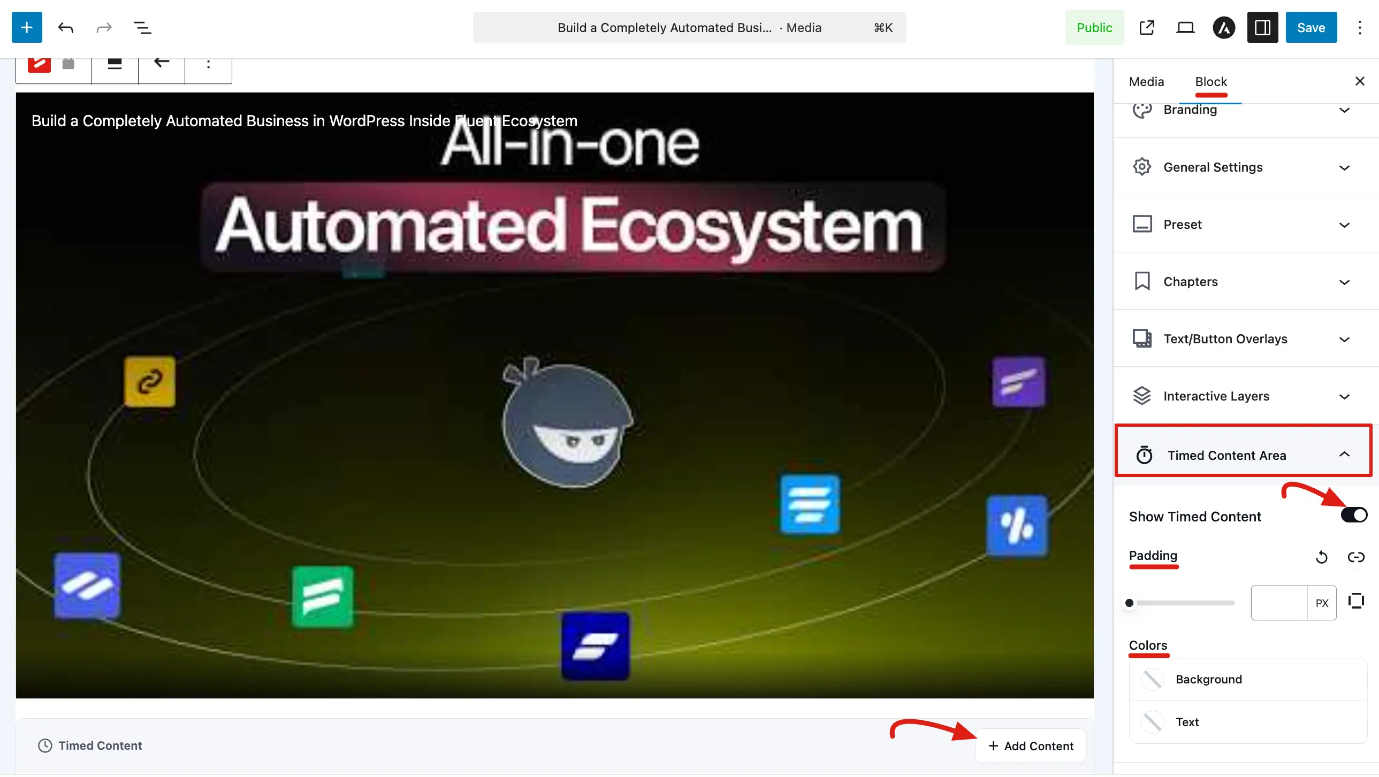Expand the Interactive Layers panel

click(1246, 396)
